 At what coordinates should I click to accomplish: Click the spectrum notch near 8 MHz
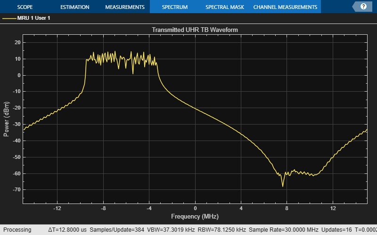click(283, 186)
